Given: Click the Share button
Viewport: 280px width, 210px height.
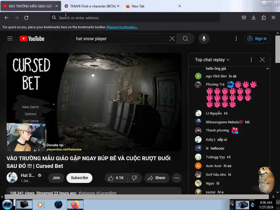Looking at the screenshot, I should point(157,178).
